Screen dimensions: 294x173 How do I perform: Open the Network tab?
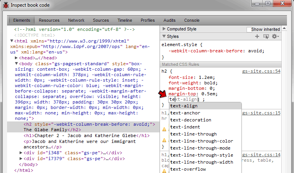(76, 20)
